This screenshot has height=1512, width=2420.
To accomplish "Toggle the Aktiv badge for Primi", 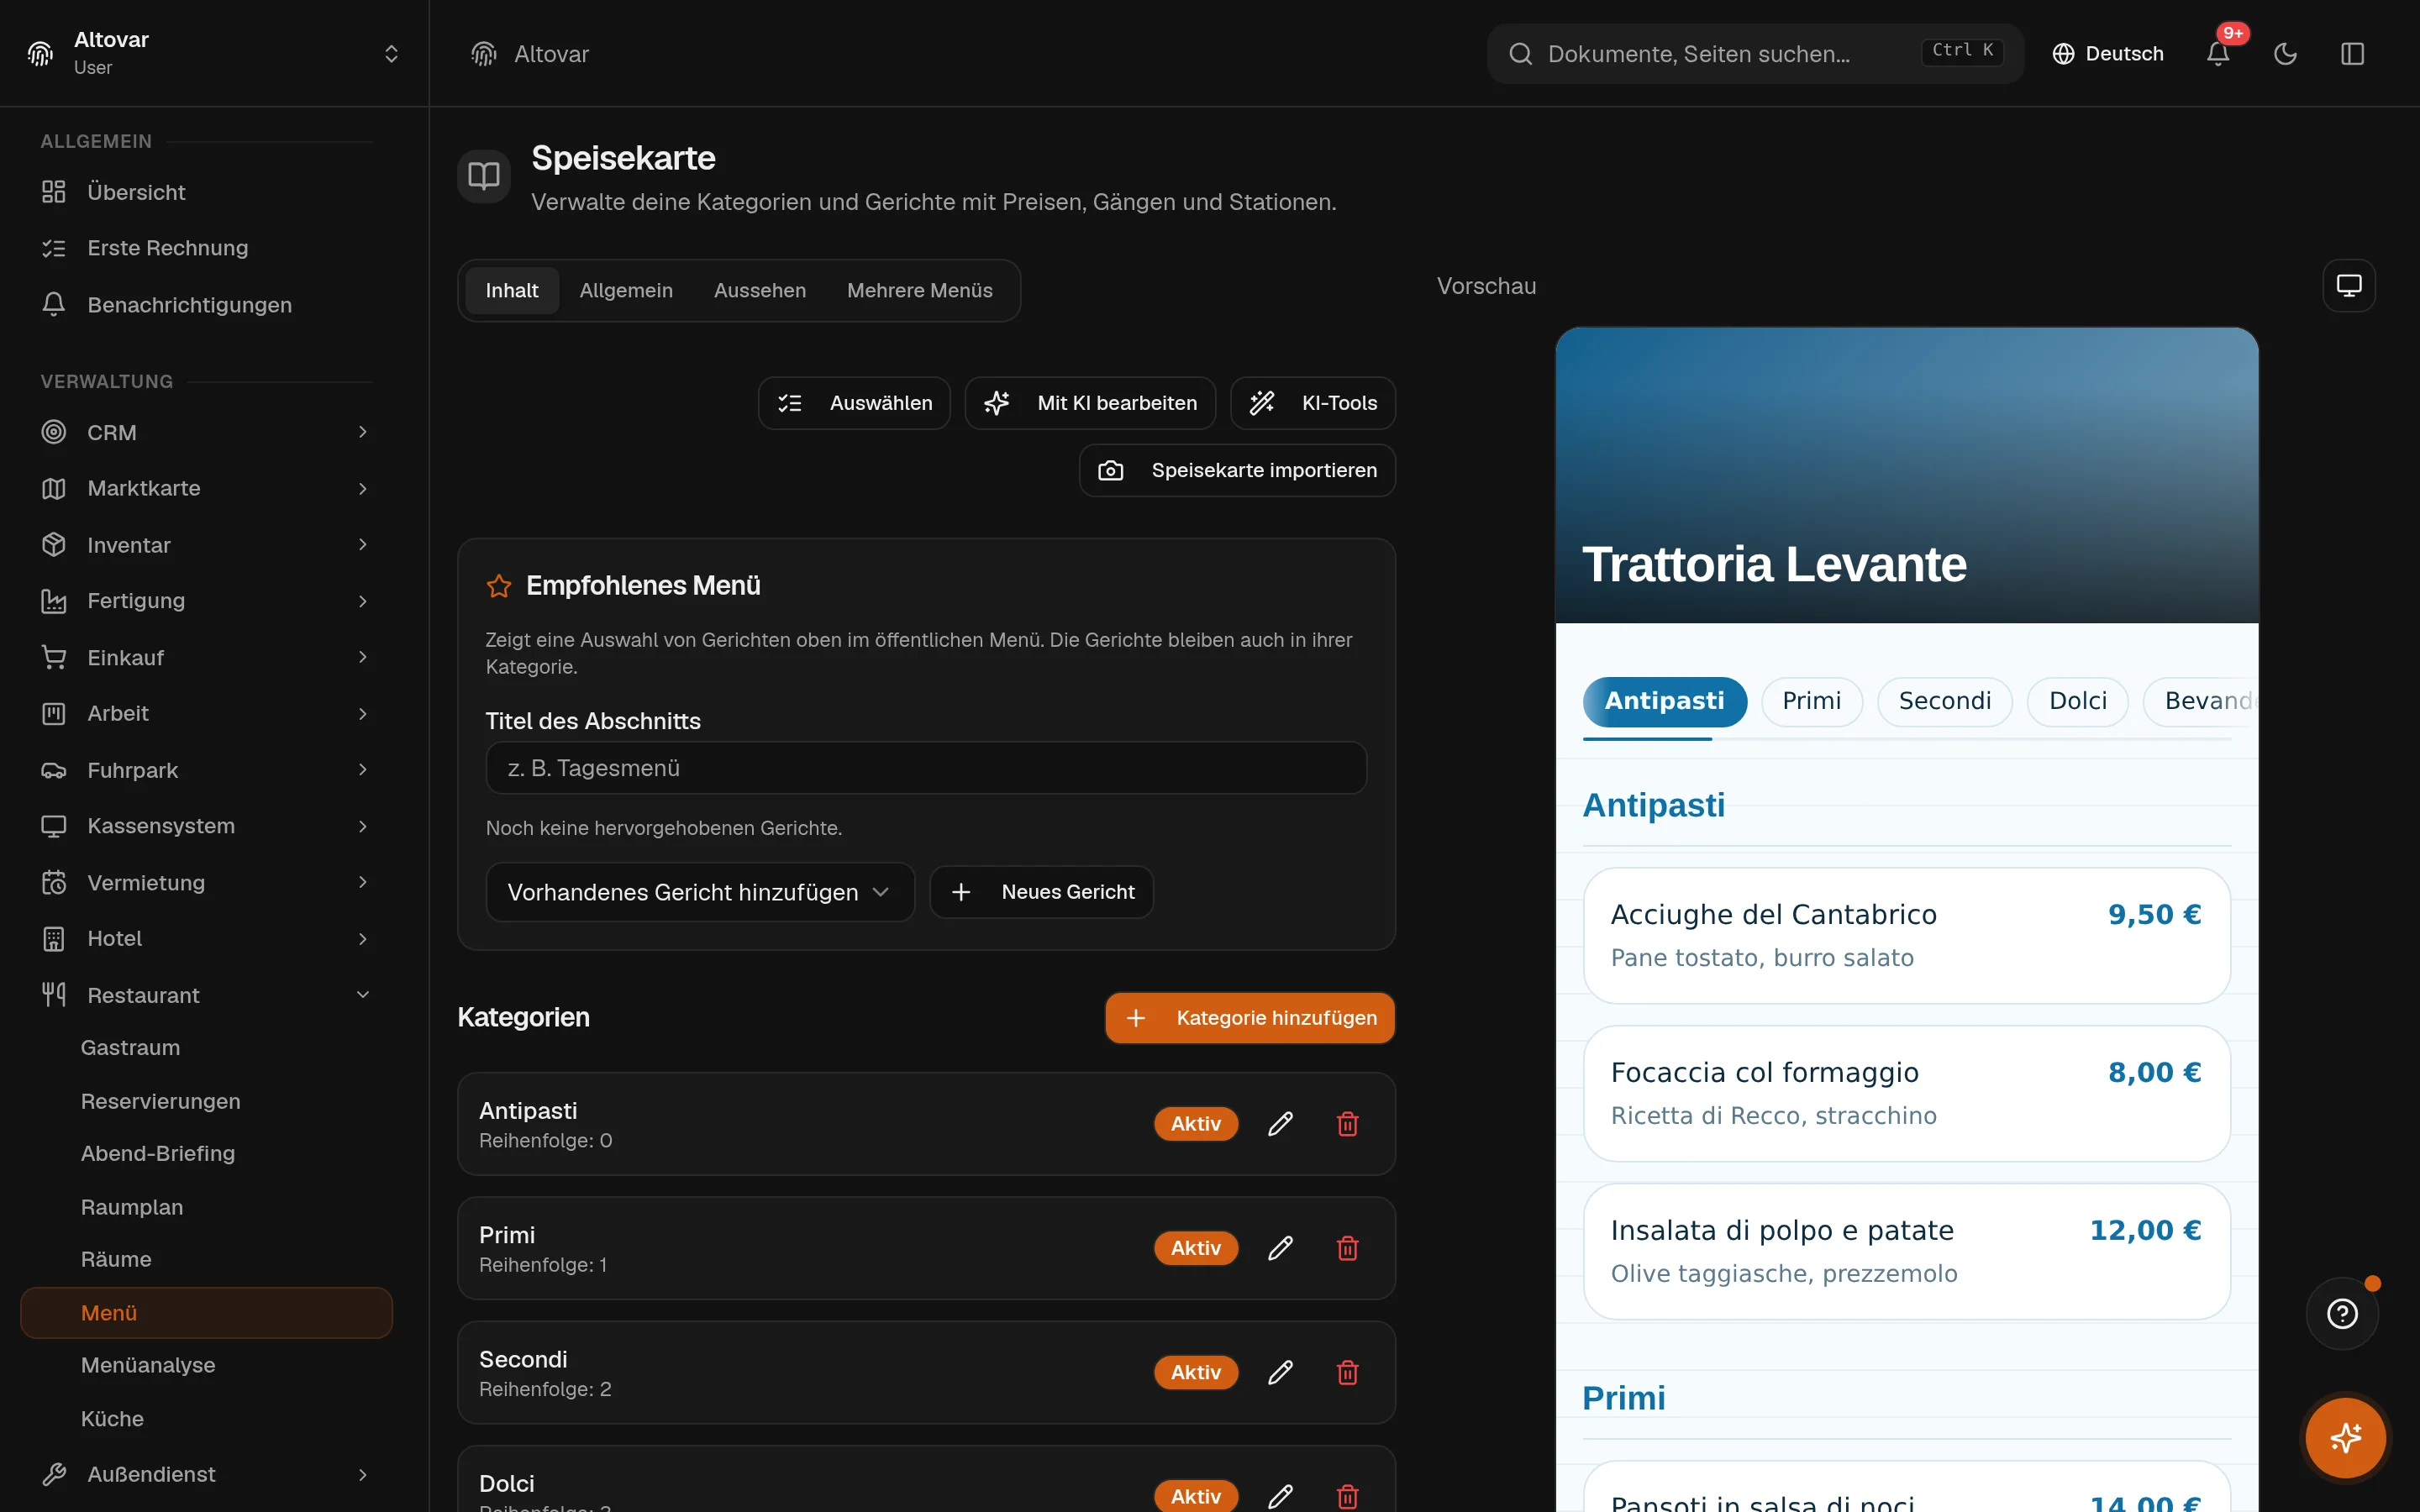I will (1195, 1248).
